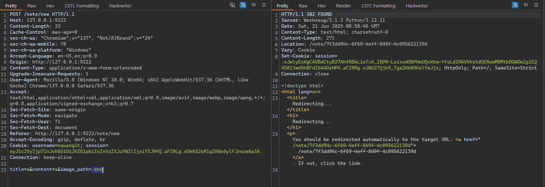This screenshot has height=187, width=545.
Task: Open request Hackvertor tab
Action: tap(121, 6)
